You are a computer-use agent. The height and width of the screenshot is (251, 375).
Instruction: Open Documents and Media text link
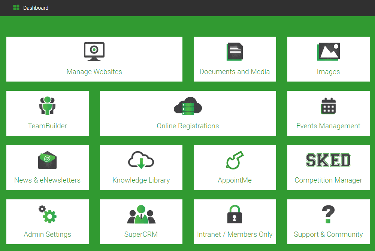pyautogui.click(x=235, y=72)
